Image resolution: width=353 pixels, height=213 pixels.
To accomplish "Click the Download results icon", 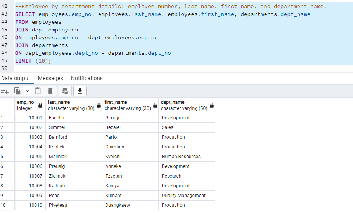I will pos(80,91).
